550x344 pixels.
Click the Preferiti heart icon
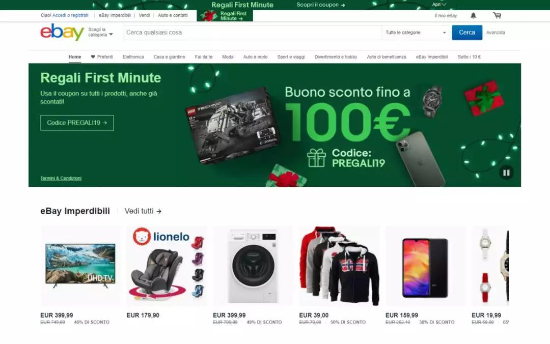click(x=93, y=57)
